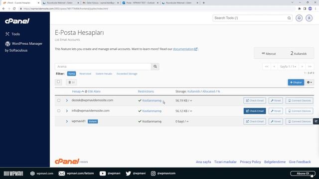The height and width of the screenshot is (179, 319).
Task: Open the Sayfa 1 / 1 page dropdown
Action: pos(288,67)
